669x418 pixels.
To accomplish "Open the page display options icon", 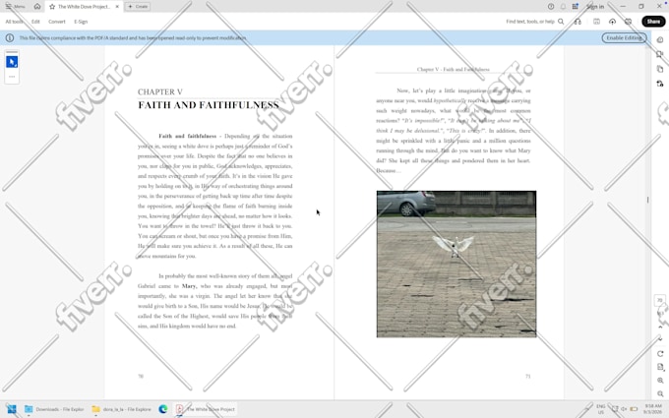I will pyautogui.click(x=660, y=367).
